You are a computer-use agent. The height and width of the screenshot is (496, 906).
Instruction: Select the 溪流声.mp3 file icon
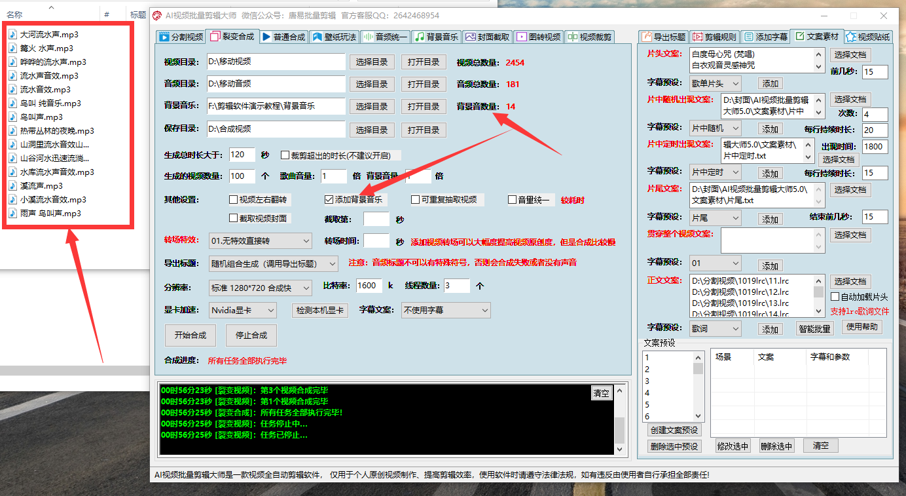pos(12,186)
